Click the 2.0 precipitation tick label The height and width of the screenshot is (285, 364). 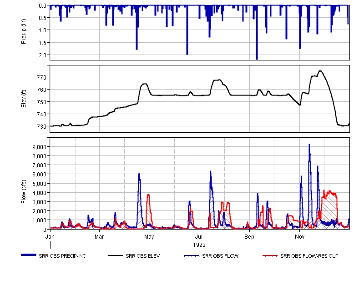[43, 55]
